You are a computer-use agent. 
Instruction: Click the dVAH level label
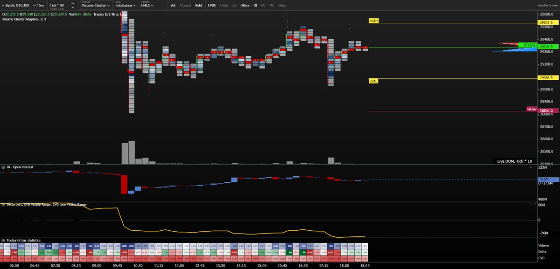[x=373, y=21]
